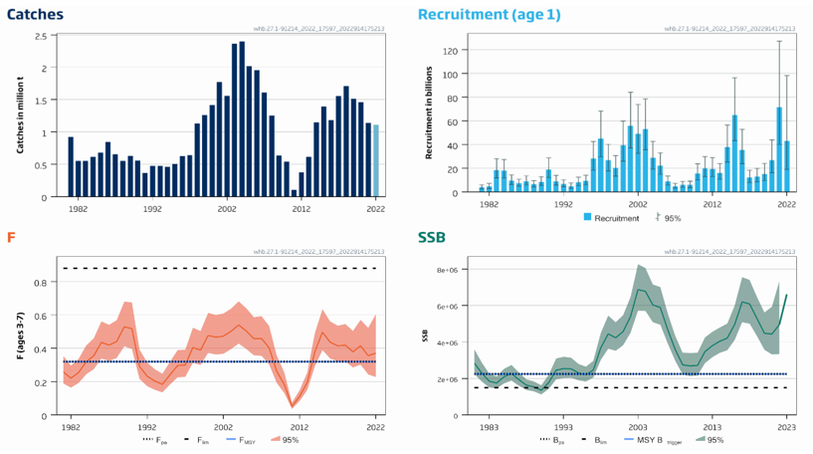Viewport: 813px width, 454px height.
Task: Click the orange F chart heading
Action: [12, 239]
